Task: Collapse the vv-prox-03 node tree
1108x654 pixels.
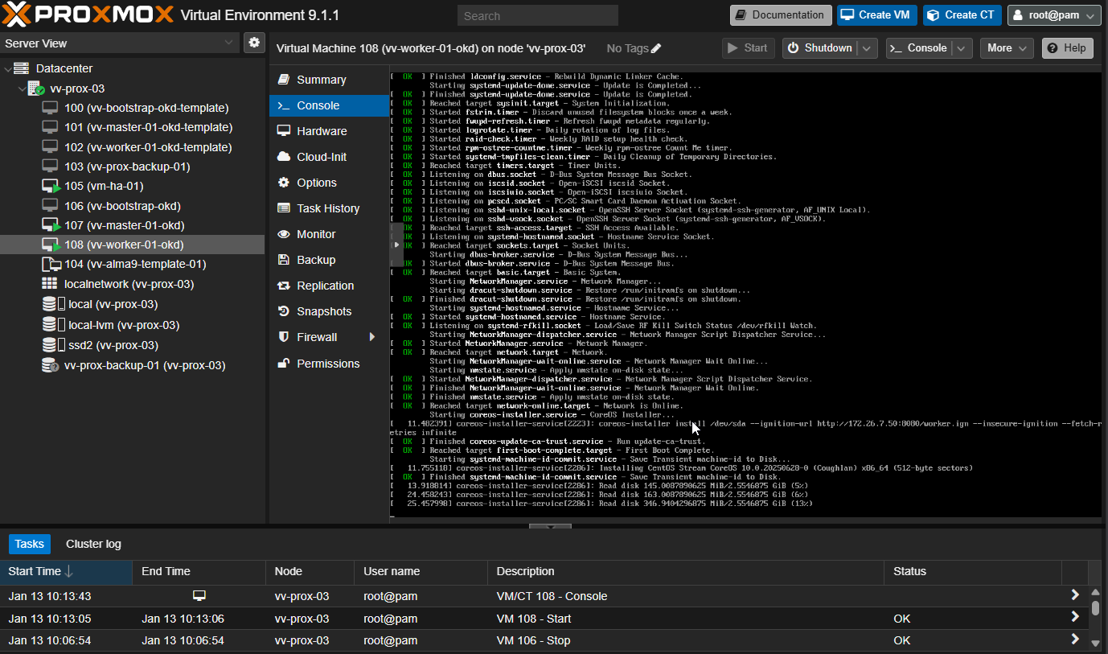Action: coord(22,88)
